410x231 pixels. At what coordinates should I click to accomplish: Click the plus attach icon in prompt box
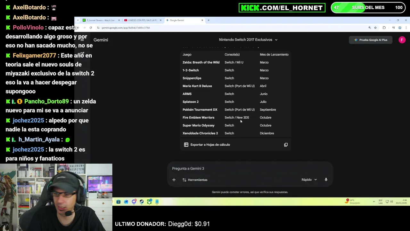[x=174, y=180]
